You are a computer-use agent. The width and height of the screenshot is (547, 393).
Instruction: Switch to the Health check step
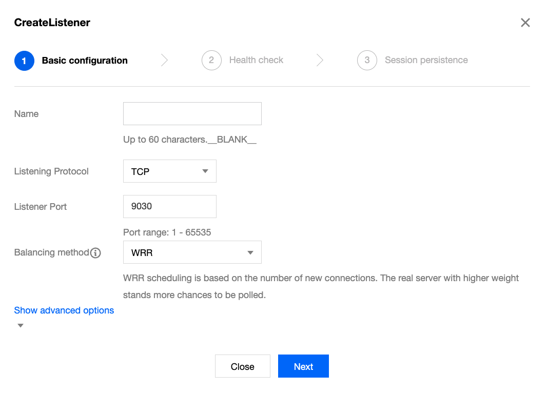point(256,60)
